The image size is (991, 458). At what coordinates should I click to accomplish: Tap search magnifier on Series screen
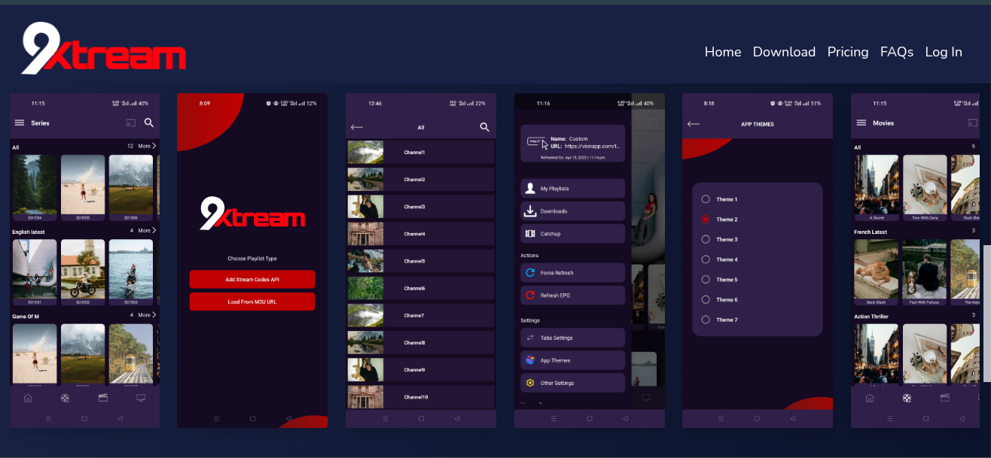[x=149, y=123]
